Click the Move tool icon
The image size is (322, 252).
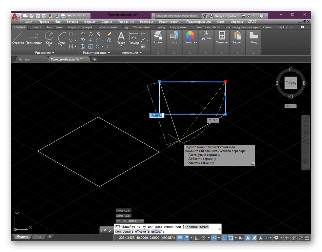point(83,34)
